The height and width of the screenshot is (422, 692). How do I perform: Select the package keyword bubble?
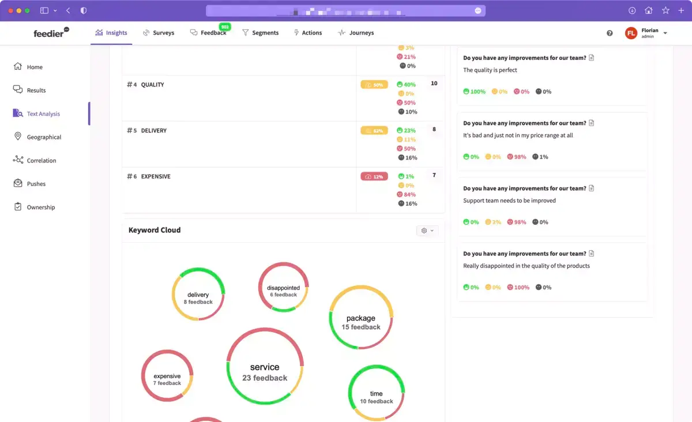tap(361, 317)
